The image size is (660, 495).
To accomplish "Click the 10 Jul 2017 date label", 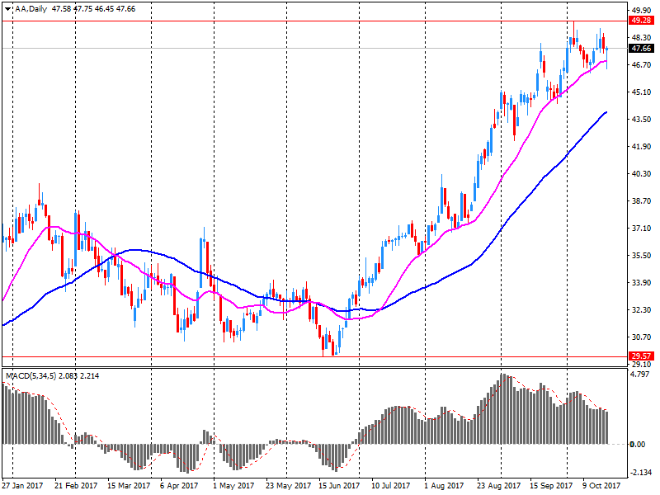I will [x=390, y=486].
